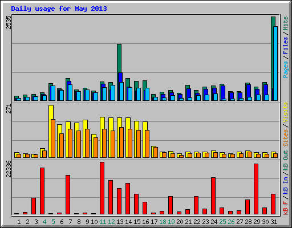Click the cyan 'Pages' legend label
The image size is (292, 228).
286,70
